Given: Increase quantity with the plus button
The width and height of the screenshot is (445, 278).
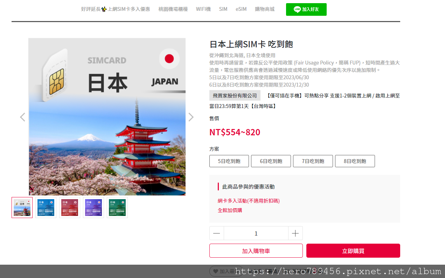Looking at the screenshot, I should click(295, 233).
